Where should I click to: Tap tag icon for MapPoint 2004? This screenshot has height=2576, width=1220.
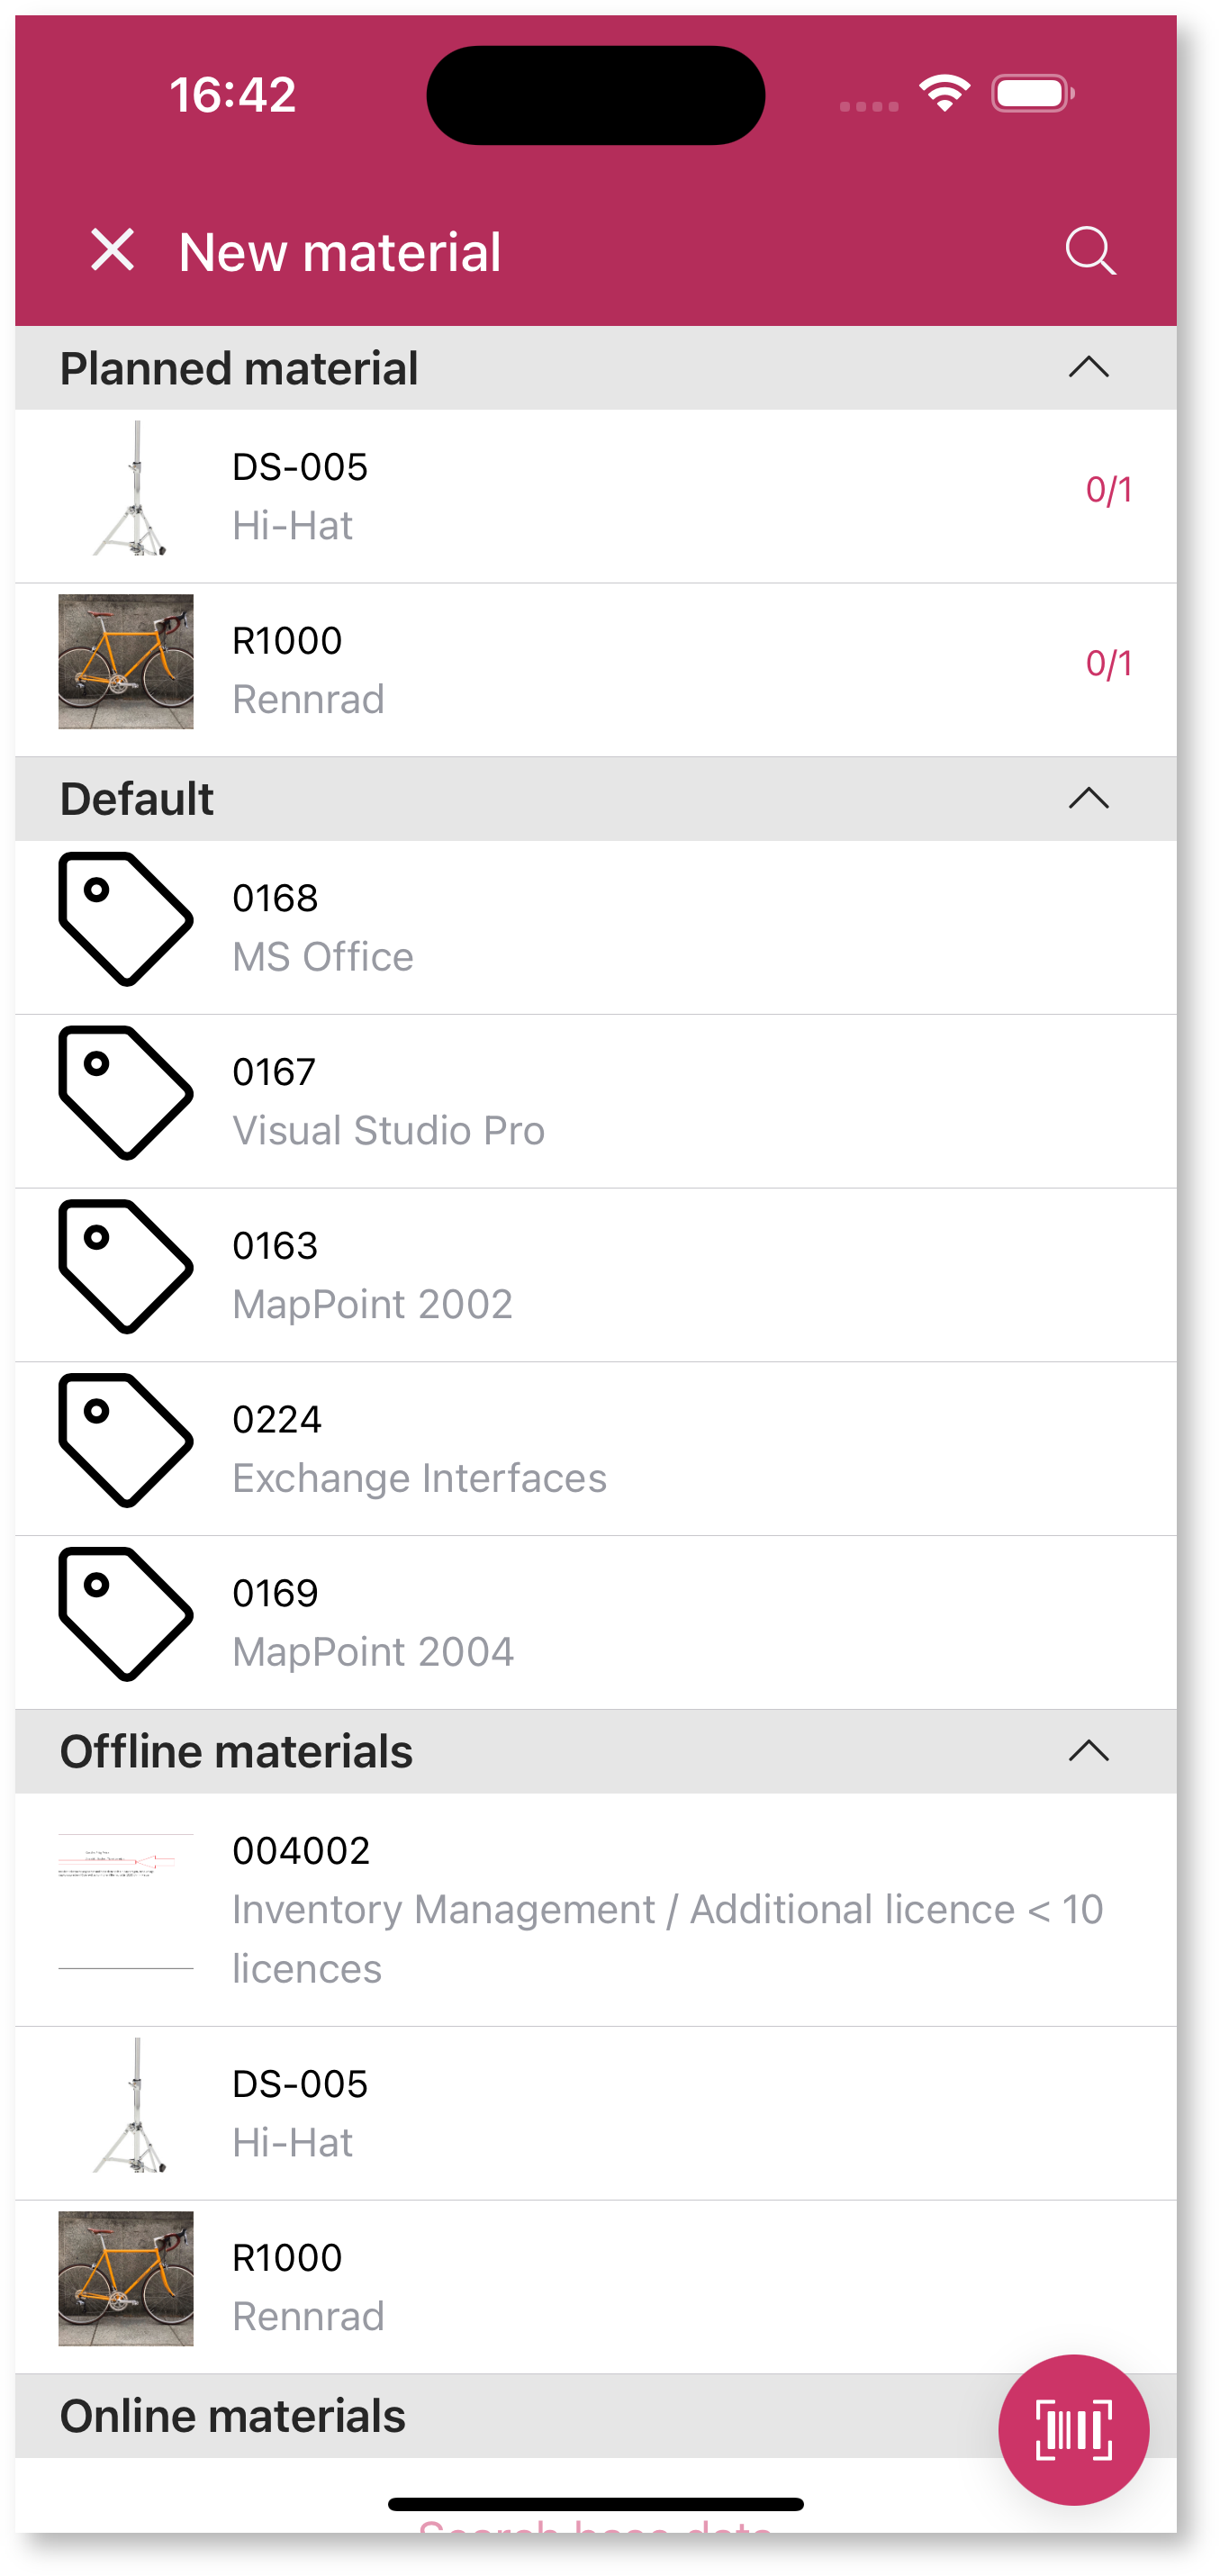pyautogui.click(x=125, y=1614)
